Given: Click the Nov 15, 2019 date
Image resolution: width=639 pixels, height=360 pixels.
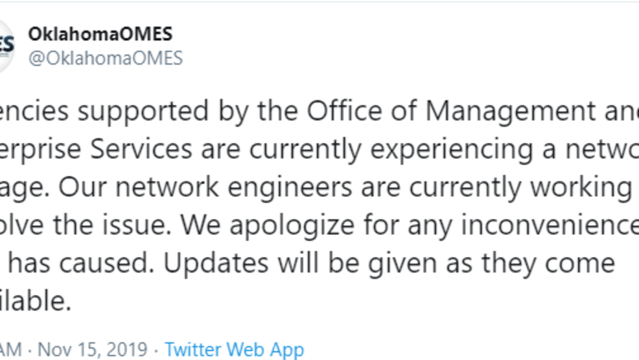Looking at the screenshot, I should point(93,350).
